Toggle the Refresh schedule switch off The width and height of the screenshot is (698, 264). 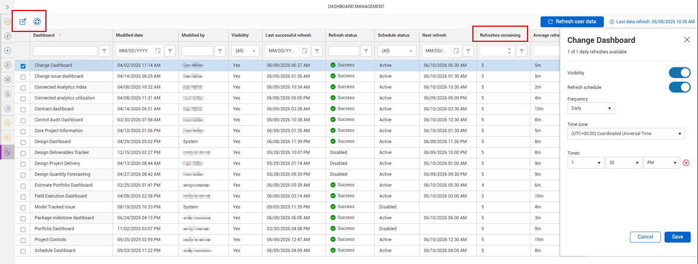[x=679, y=87]
